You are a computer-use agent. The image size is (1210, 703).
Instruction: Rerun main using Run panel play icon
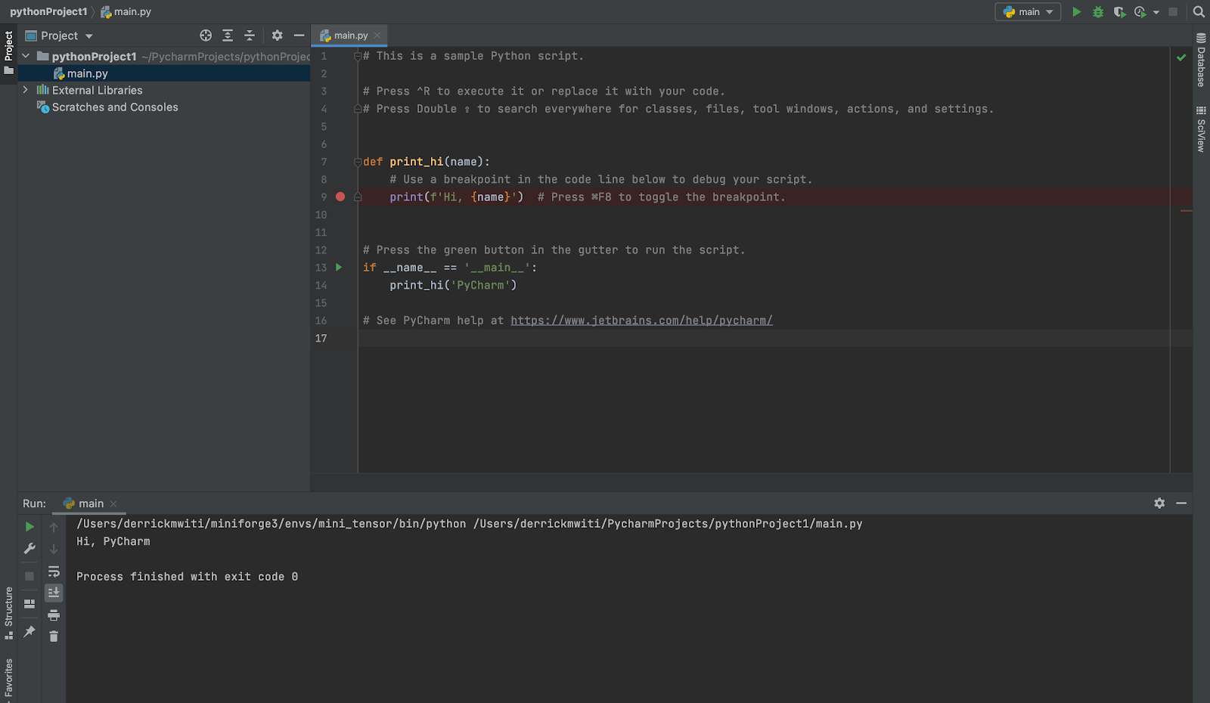pos(29,527)
